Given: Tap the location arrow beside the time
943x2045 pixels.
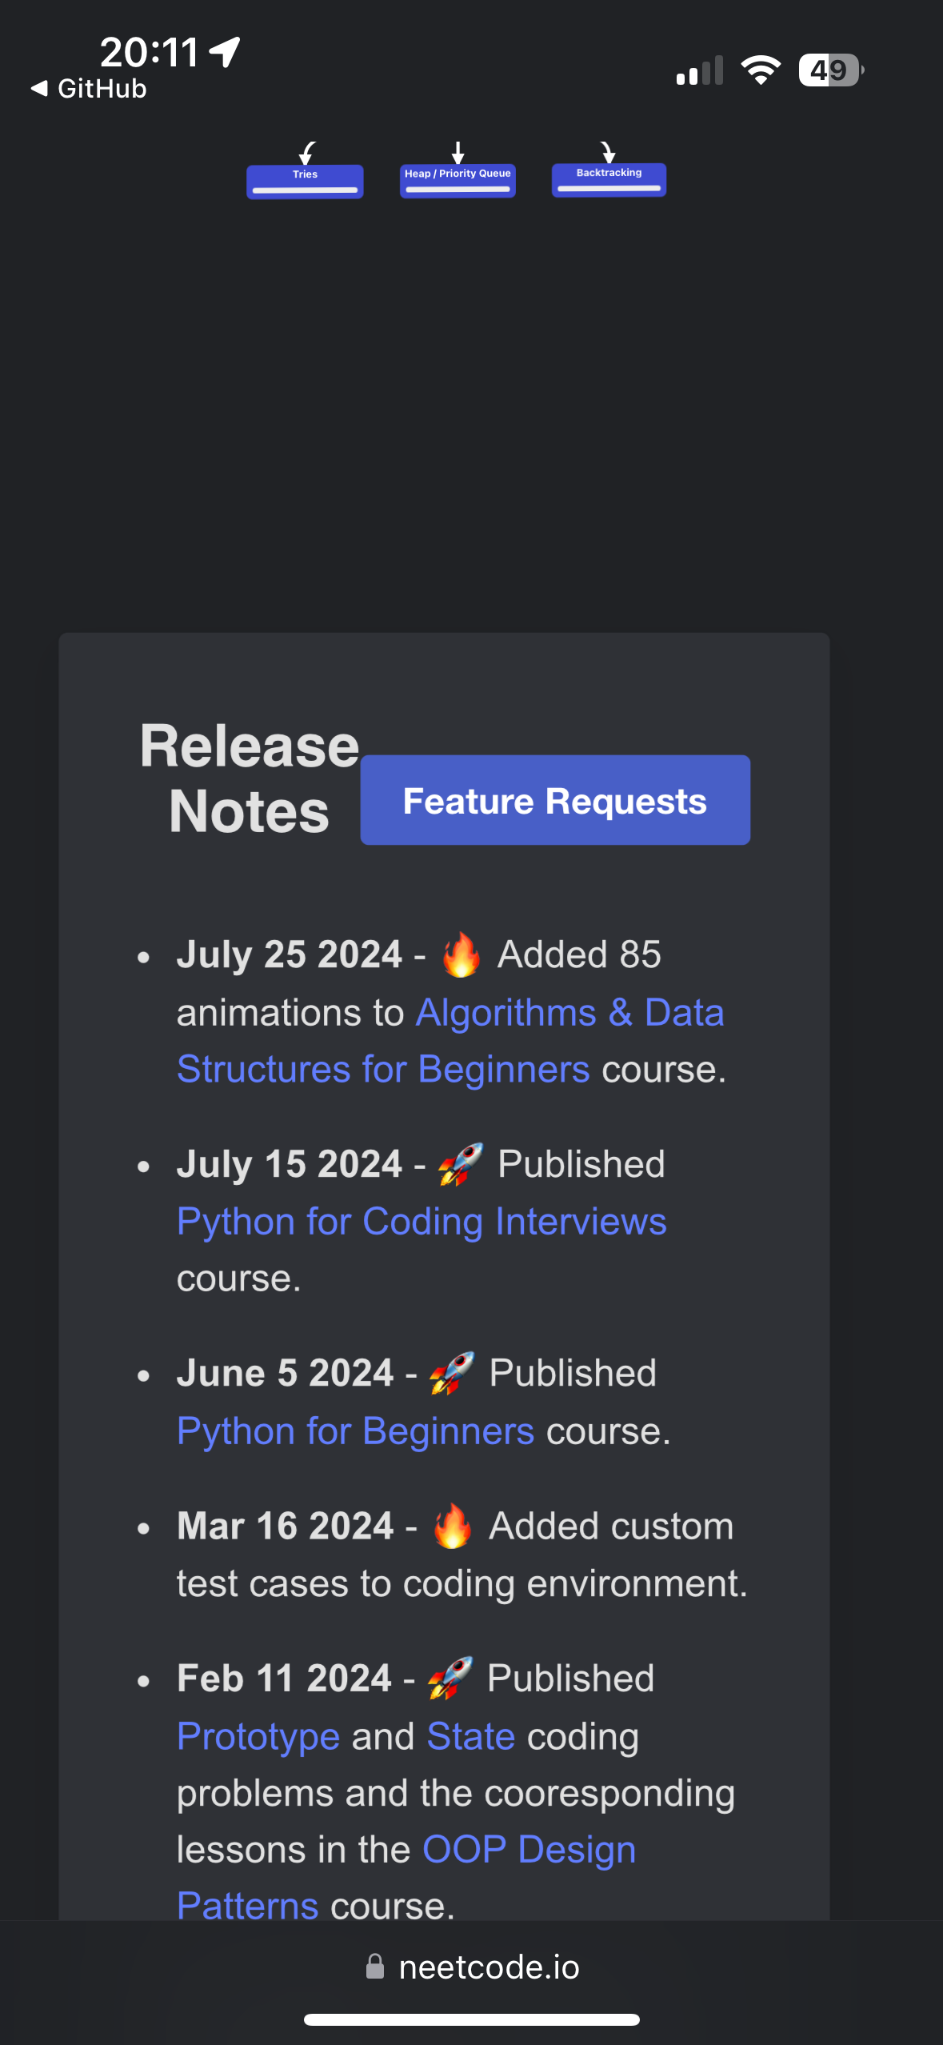Looking at the screenshot, I should (226, 52).
